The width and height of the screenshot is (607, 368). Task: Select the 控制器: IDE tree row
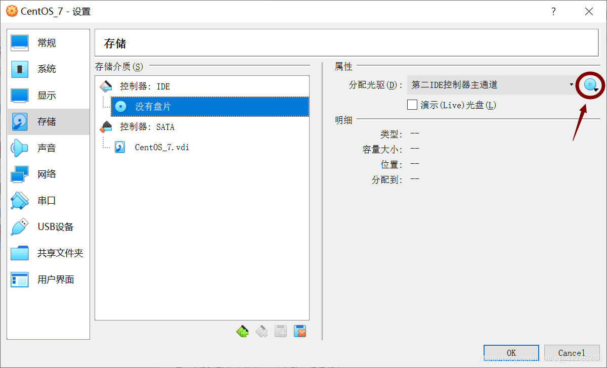202,86
